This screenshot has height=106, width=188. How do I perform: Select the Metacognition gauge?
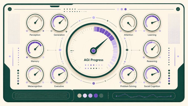tap(35, 74)
